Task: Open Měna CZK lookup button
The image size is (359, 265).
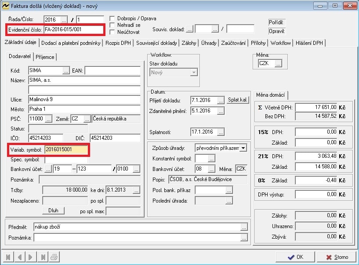Action: click(278, 63)
